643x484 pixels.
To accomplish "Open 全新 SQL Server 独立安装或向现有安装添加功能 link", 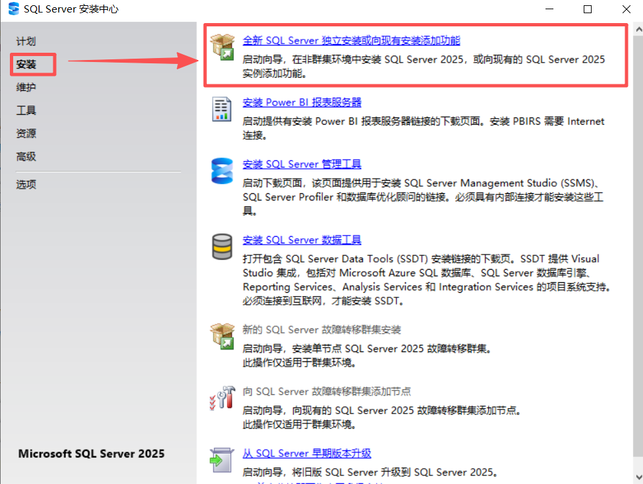I will click(351, 40).
